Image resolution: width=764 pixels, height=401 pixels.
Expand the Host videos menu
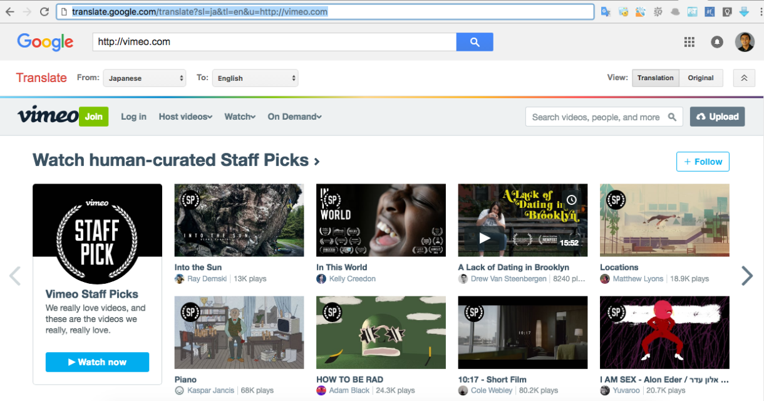pos(185,117)
